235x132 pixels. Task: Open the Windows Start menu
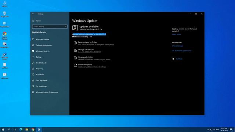point(3,129)
